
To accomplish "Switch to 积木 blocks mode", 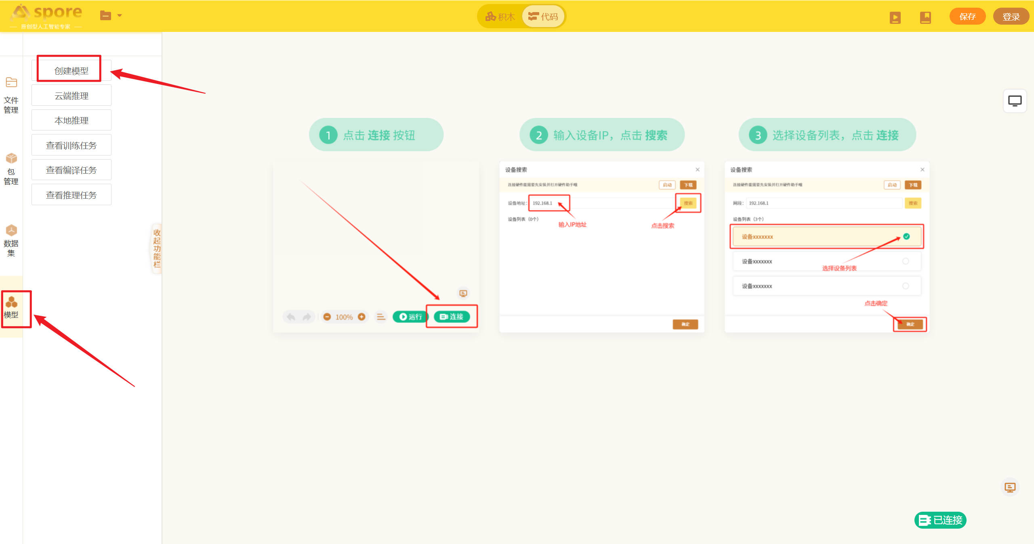I will pos(500,17).
